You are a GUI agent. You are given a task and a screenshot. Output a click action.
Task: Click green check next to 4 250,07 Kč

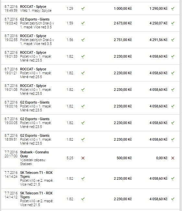(173, 23)
